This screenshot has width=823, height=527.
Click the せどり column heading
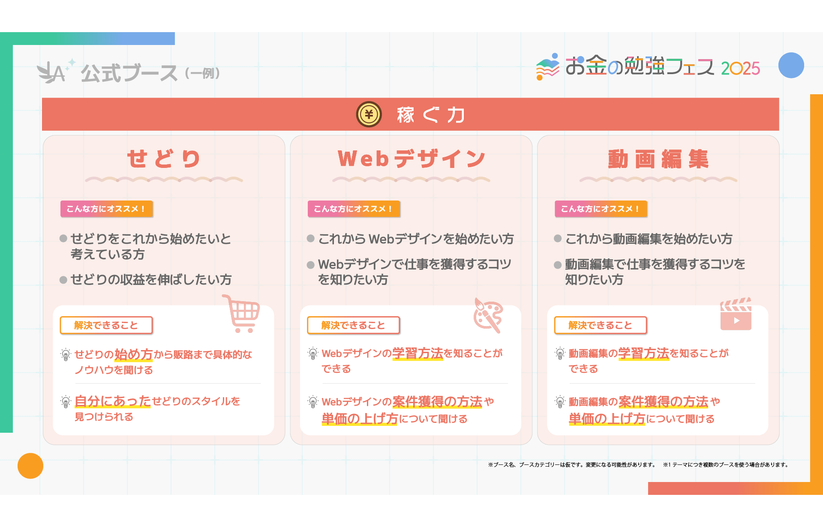164,159
